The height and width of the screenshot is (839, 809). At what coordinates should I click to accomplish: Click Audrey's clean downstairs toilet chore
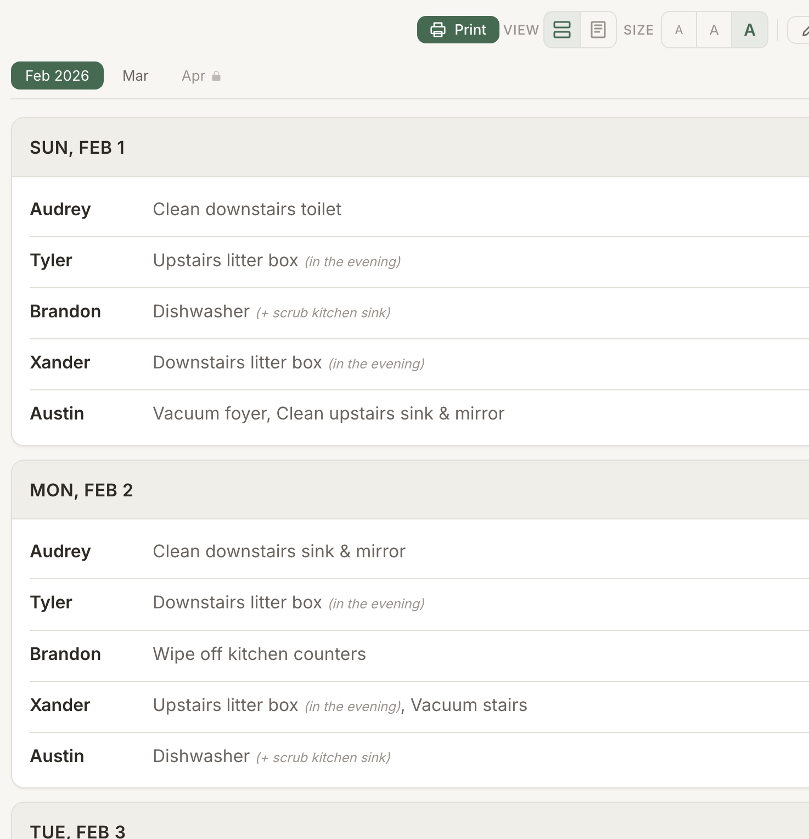coord(247,209)
